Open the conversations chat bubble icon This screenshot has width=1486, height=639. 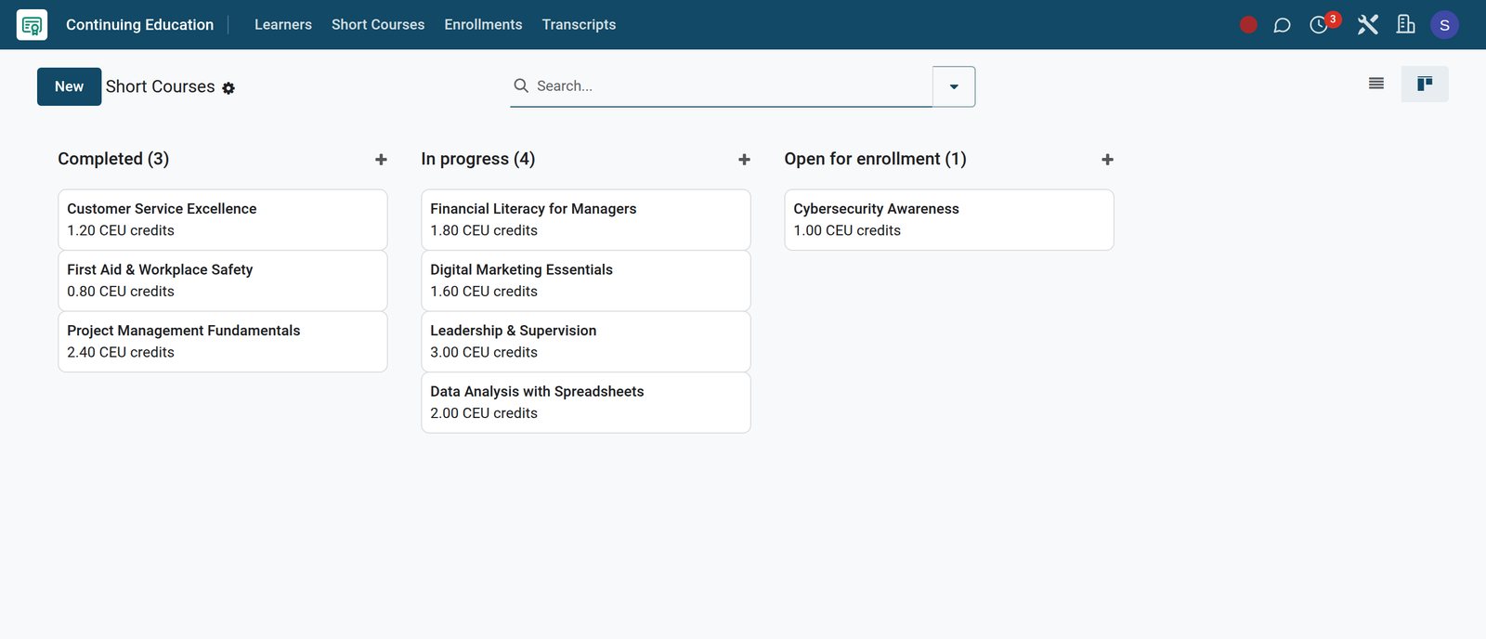(x=1282, y=25)
